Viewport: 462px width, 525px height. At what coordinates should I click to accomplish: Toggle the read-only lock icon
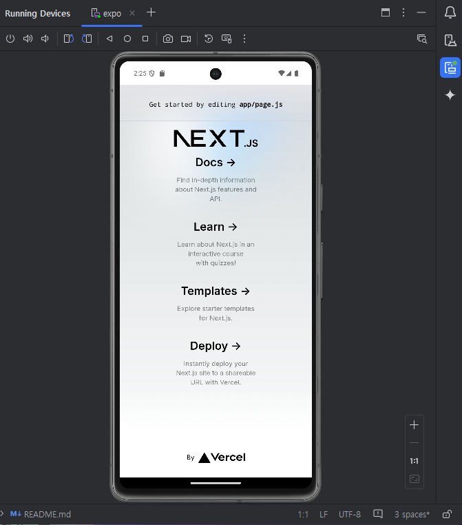point(448,514)
